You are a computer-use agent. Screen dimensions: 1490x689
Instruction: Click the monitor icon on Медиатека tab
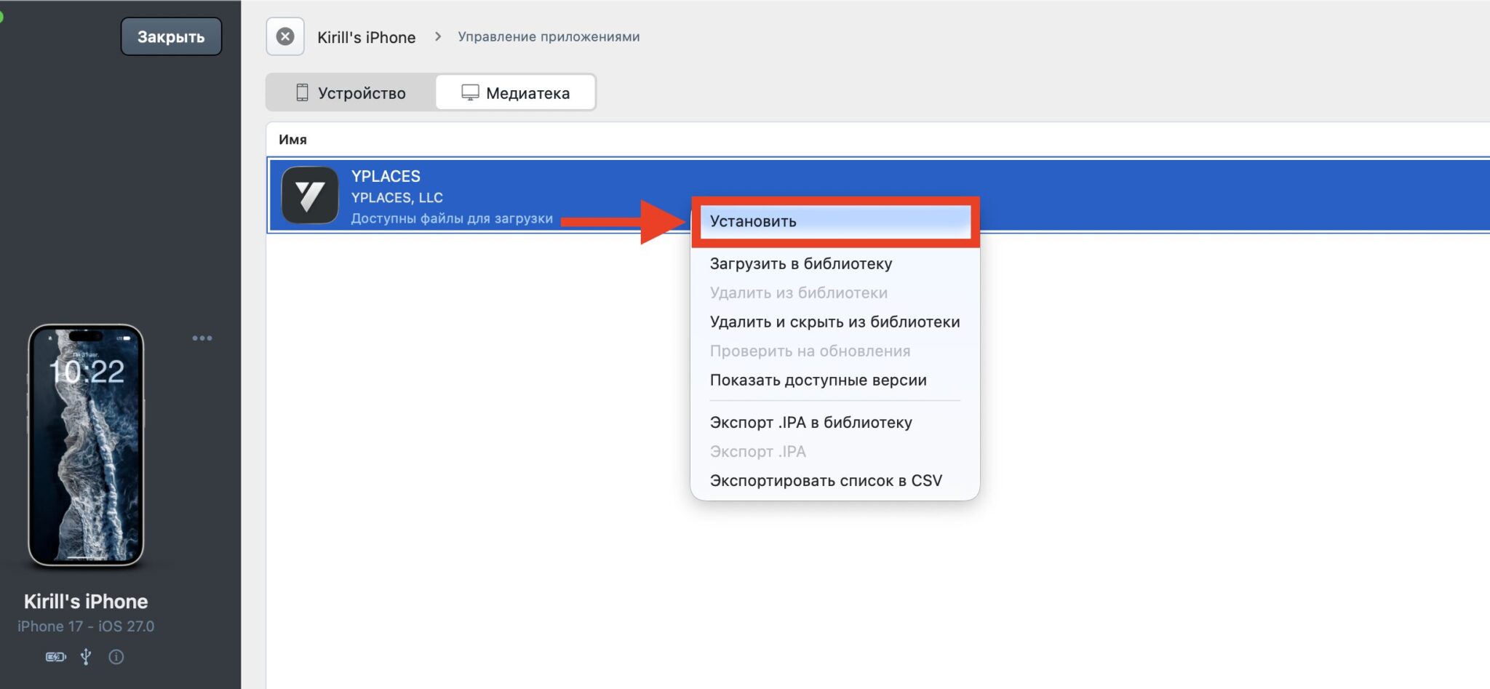click(x=470, y=93)
